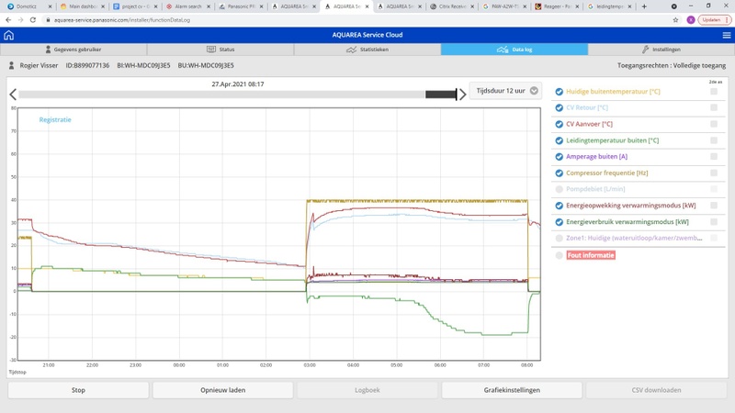Image resolution: width=735 pixels, height=413 pixels.
Task: Reload the page with refresh icon
Action: (x=33, y=19)
